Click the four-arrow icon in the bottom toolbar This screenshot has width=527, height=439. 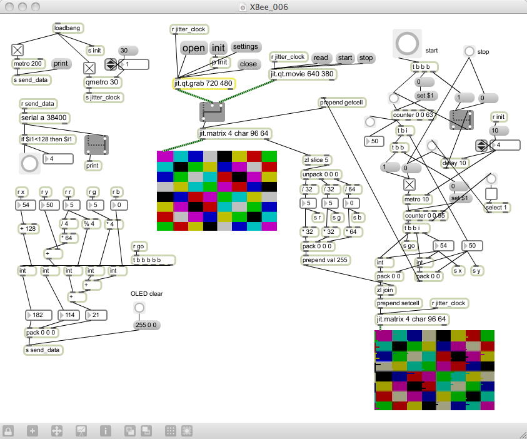click(x=56, y=431)
